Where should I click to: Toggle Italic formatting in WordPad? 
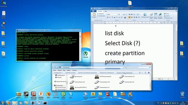[x=110, y=17]
